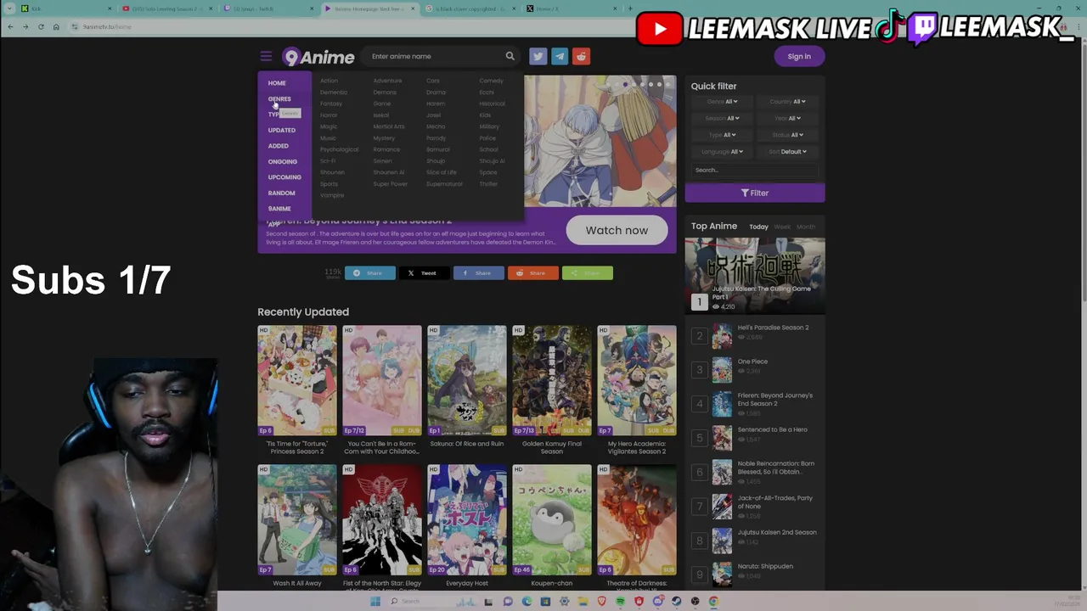Expand the Language filter dropdown
The height and width of the screenshot is (611, 1087).
[x=722, y=152]
